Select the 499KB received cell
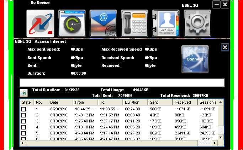 180,127
